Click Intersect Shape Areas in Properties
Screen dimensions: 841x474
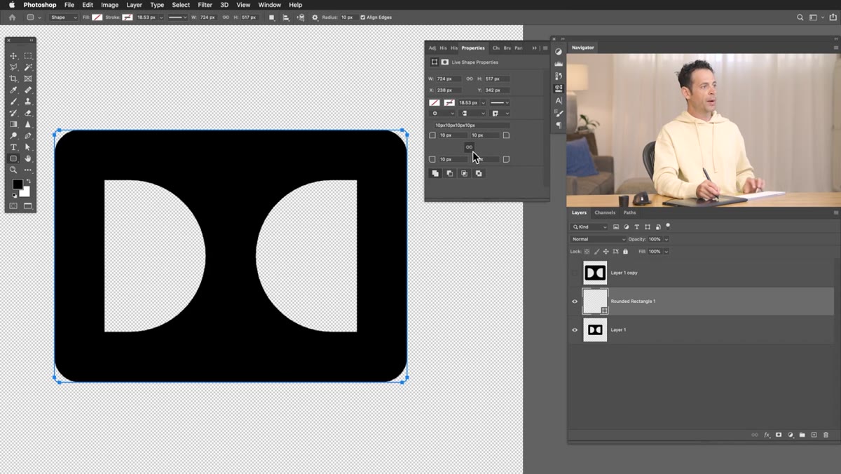point(464,173)
